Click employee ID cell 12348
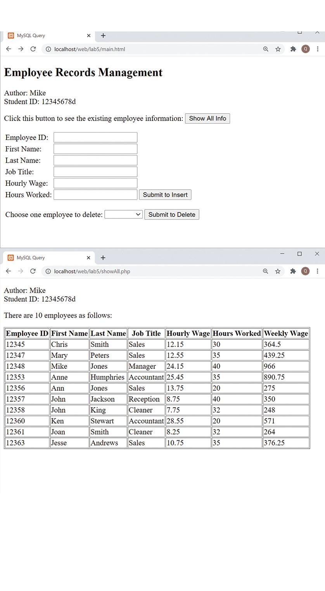The height and width of the screenshot is (591, 325). (27, 366)
